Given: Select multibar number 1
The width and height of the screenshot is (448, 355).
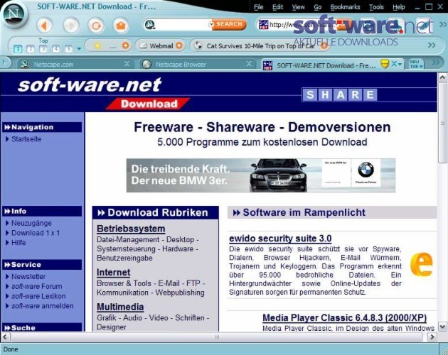Looking at the screenshot, I should (18, 49).
